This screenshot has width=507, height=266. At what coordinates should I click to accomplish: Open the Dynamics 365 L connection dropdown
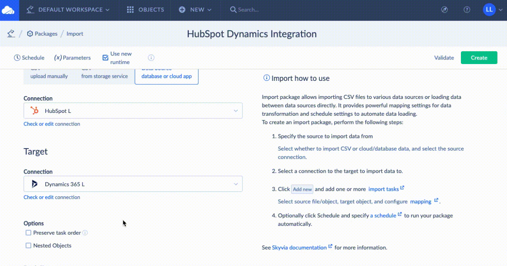(x=236, y=183)
